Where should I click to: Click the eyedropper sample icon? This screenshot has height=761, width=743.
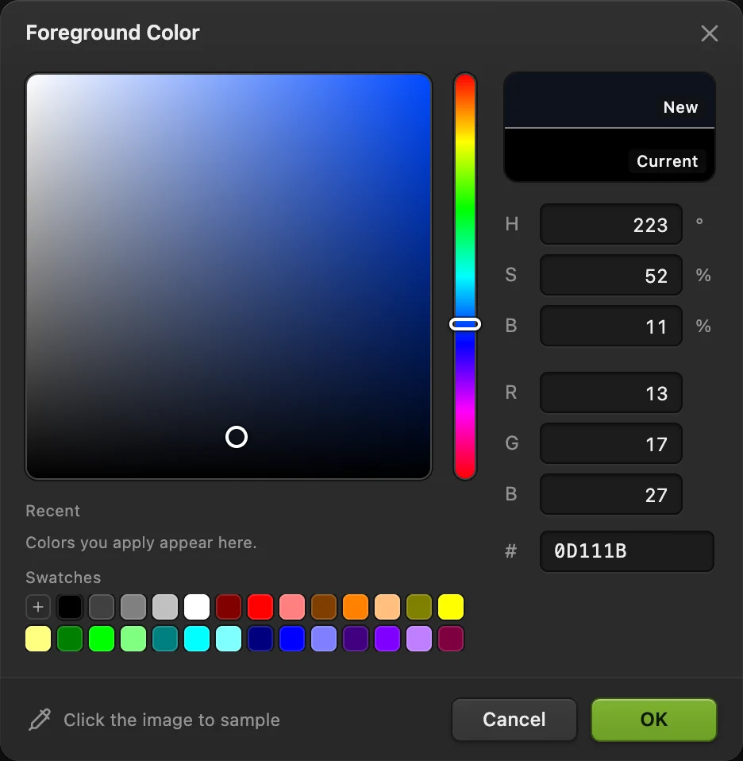pyautogui.click(x=40, y=719)
